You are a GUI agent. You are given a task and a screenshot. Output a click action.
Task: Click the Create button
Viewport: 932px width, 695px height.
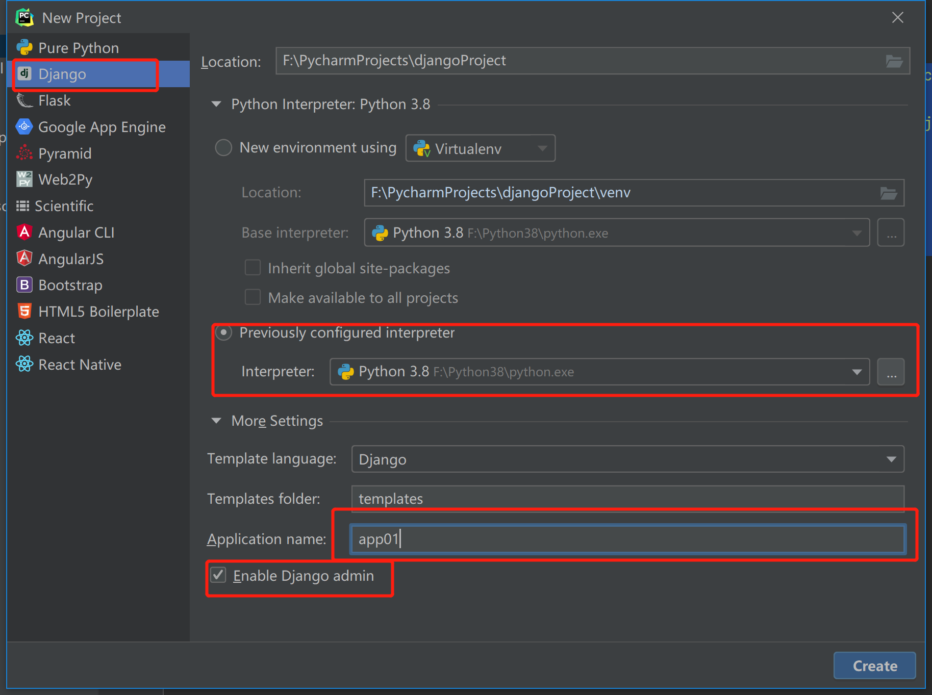tap(874, 665)
